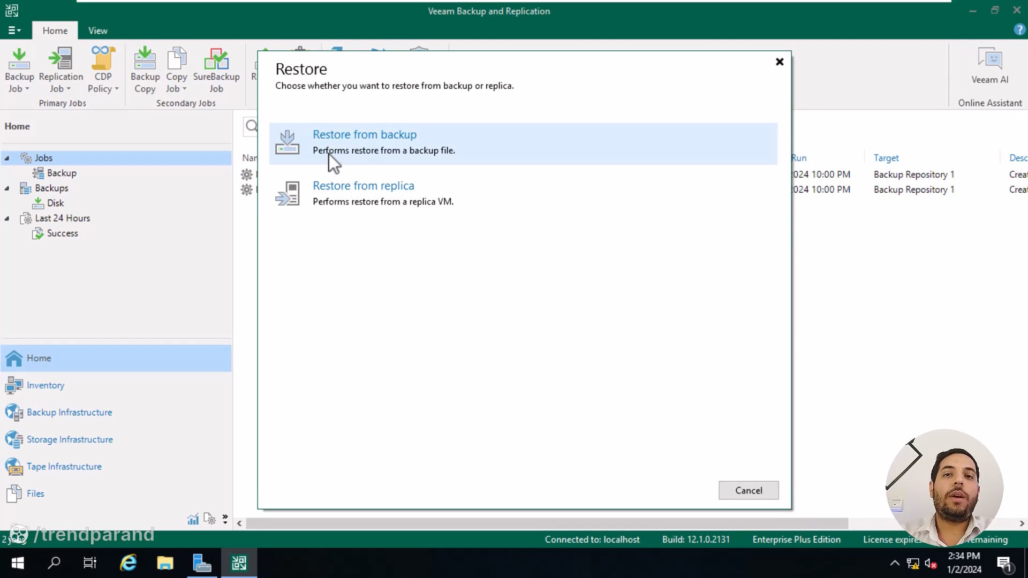Click the Restore from backup icon
This screenshot has width=1028, height=578.
[x=288, y=142]
